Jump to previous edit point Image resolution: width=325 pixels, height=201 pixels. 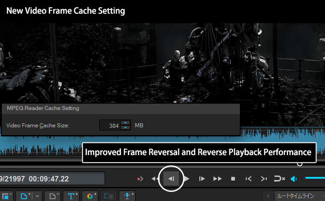coord(249,179)
